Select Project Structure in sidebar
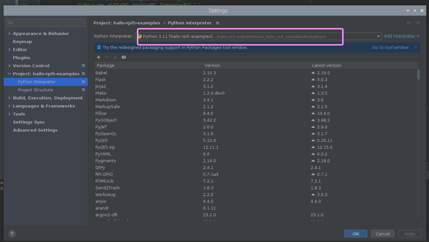The image size is (429, 242). point(35,90)
